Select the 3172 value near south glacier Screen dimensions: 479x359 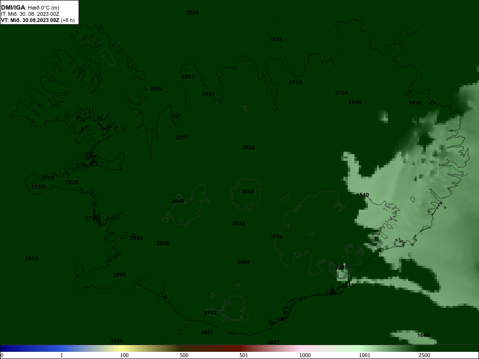point(210,313)
